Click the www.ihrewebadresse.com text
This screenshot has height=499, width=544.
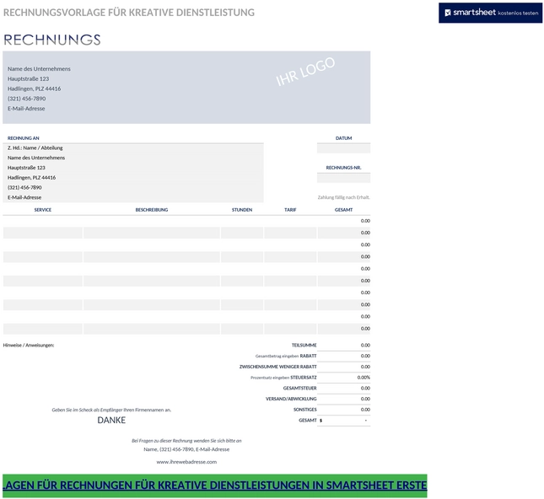(186, 462)
